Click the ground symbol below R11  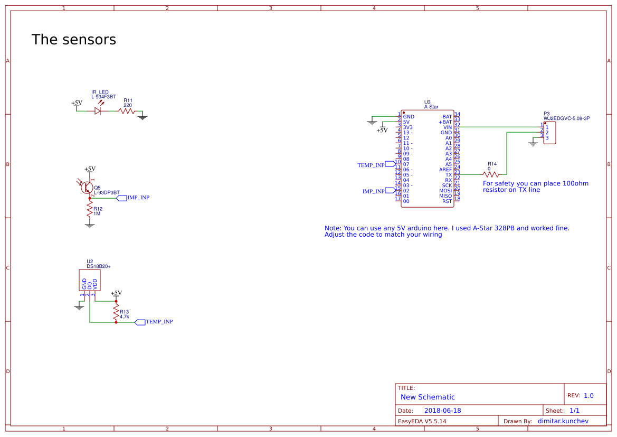point(141,116)
